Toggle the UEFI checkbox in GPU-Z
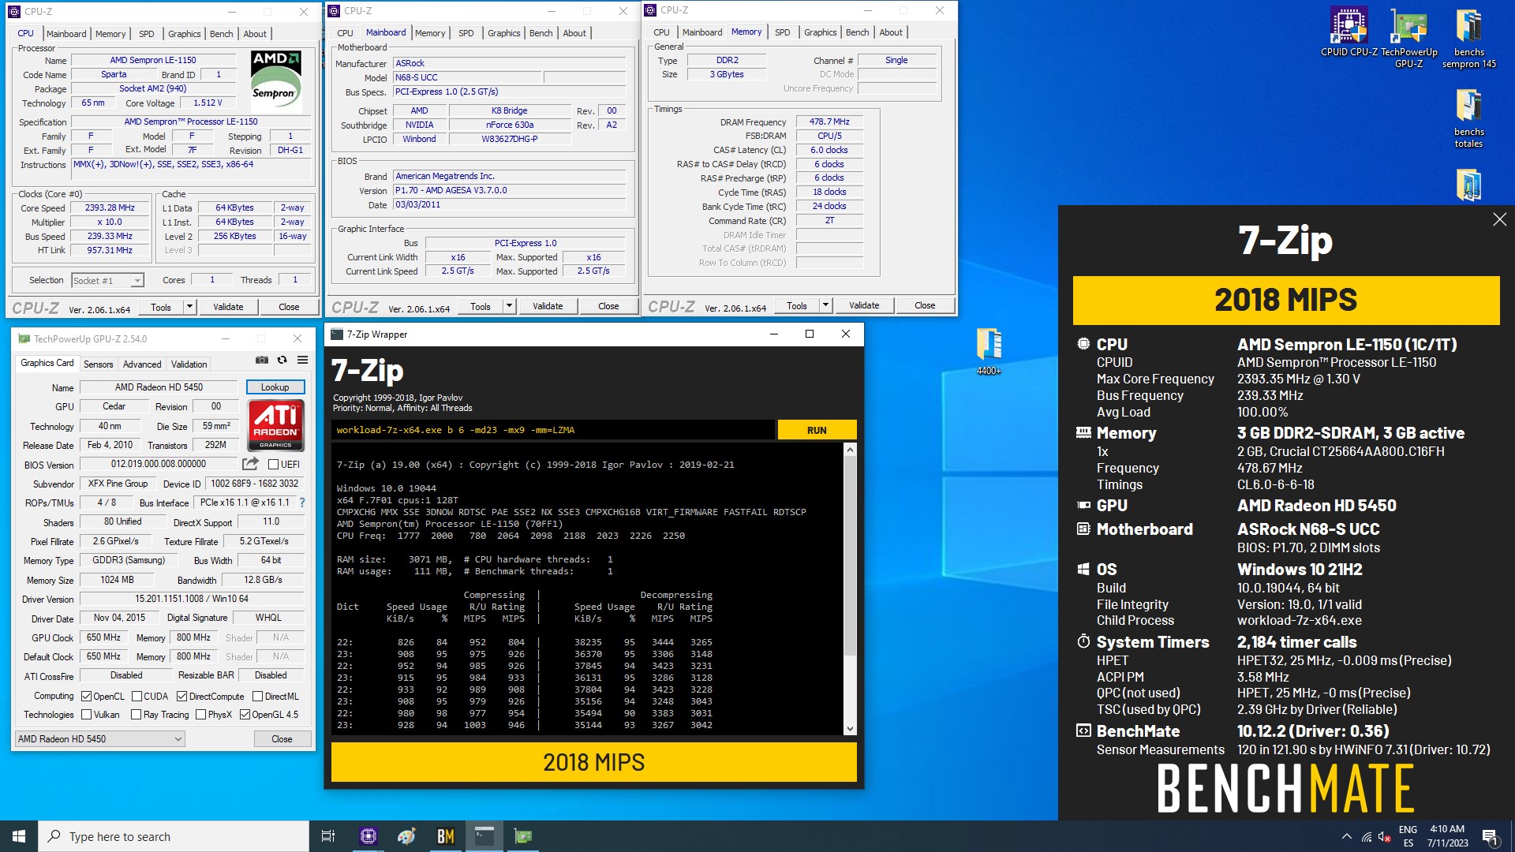This screenshot has width=1515, height=852. (274, 465)
